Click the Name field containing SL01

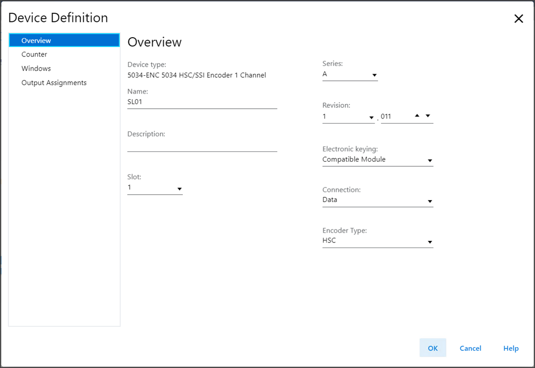pos(202,102)
